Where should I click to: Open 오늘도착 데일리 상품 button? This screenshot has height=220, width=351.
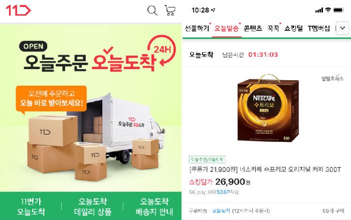pyautogui.click(x=93, y=206)
